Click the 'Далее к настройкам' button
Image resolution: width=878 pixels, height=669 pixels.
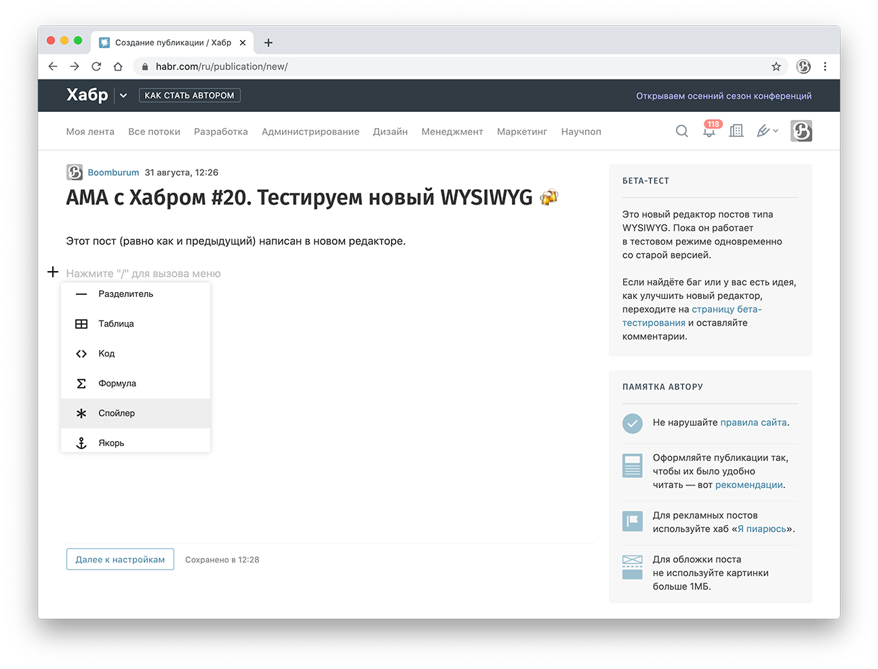click(x=120, y=559)
